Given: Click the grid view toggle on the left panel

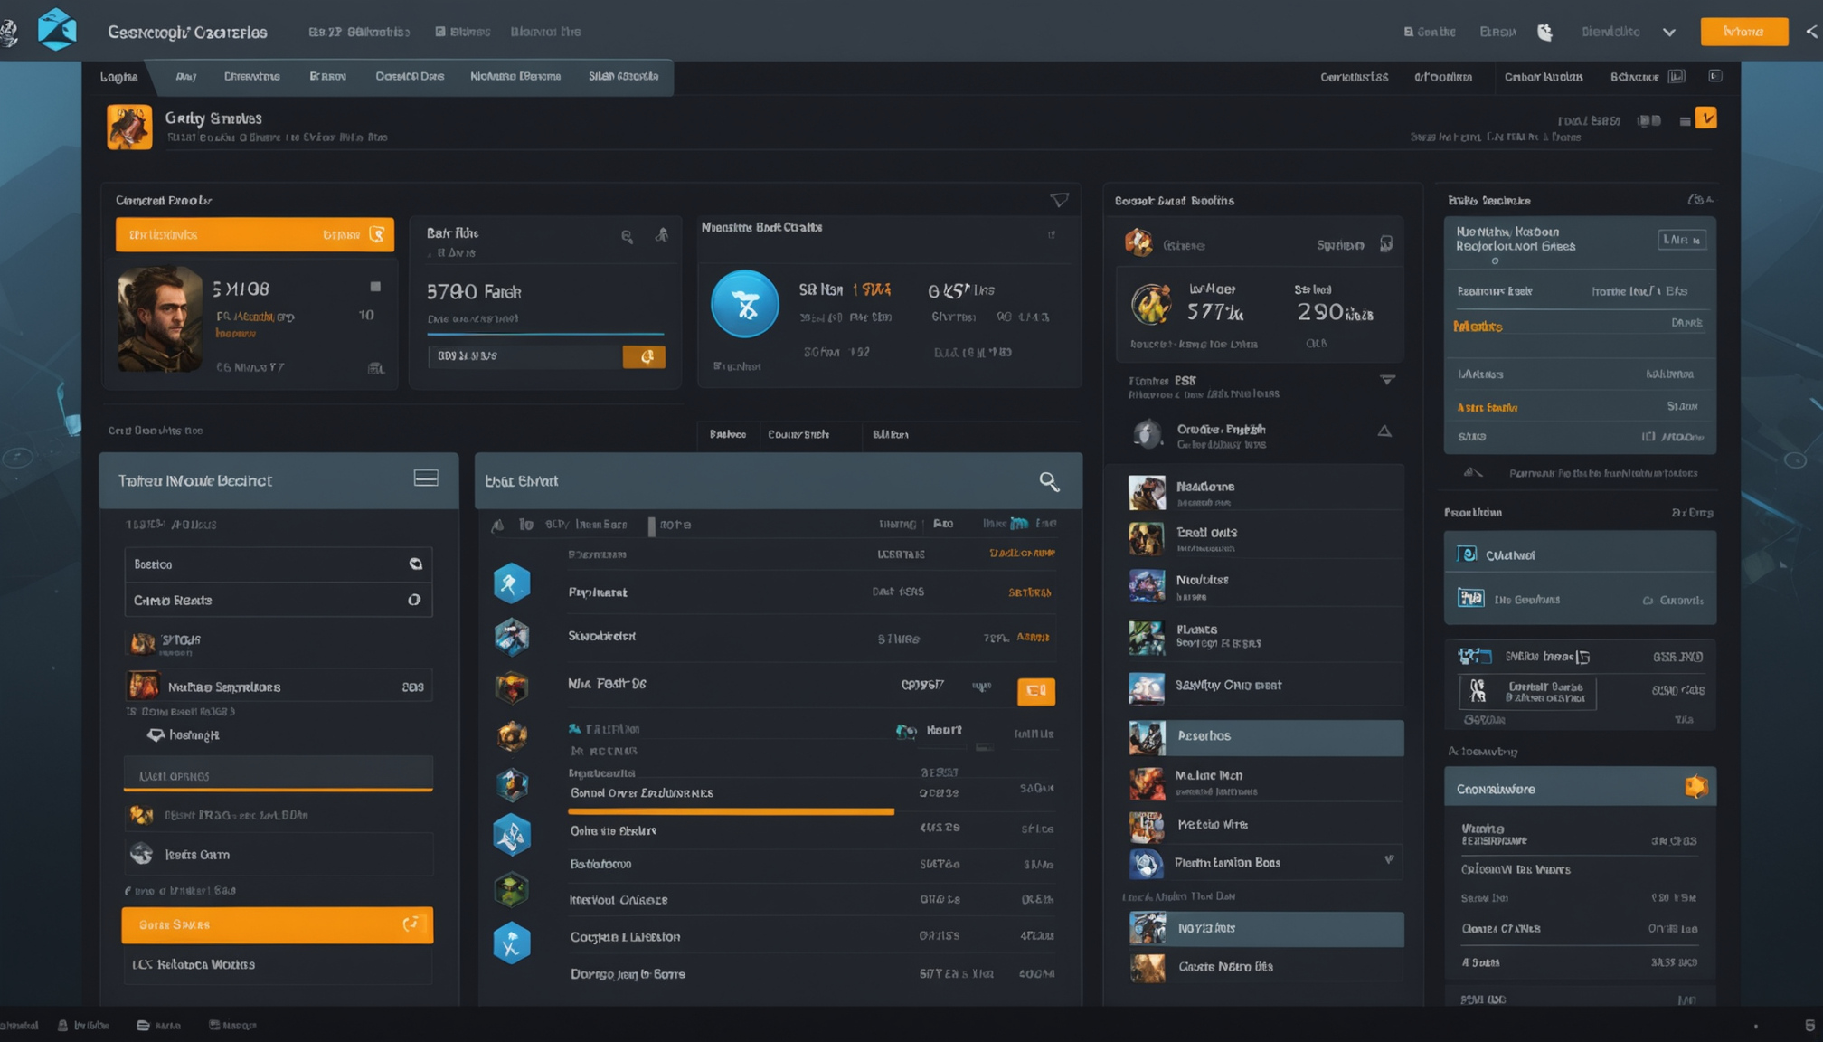Looking at the screenshot, I should 426,478.
